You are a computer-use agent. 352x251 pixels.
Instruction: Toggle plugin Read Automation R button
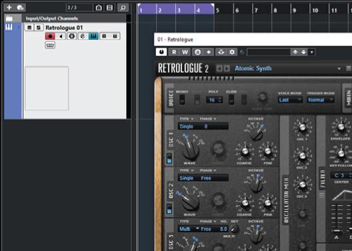click(x=174, y=52)
